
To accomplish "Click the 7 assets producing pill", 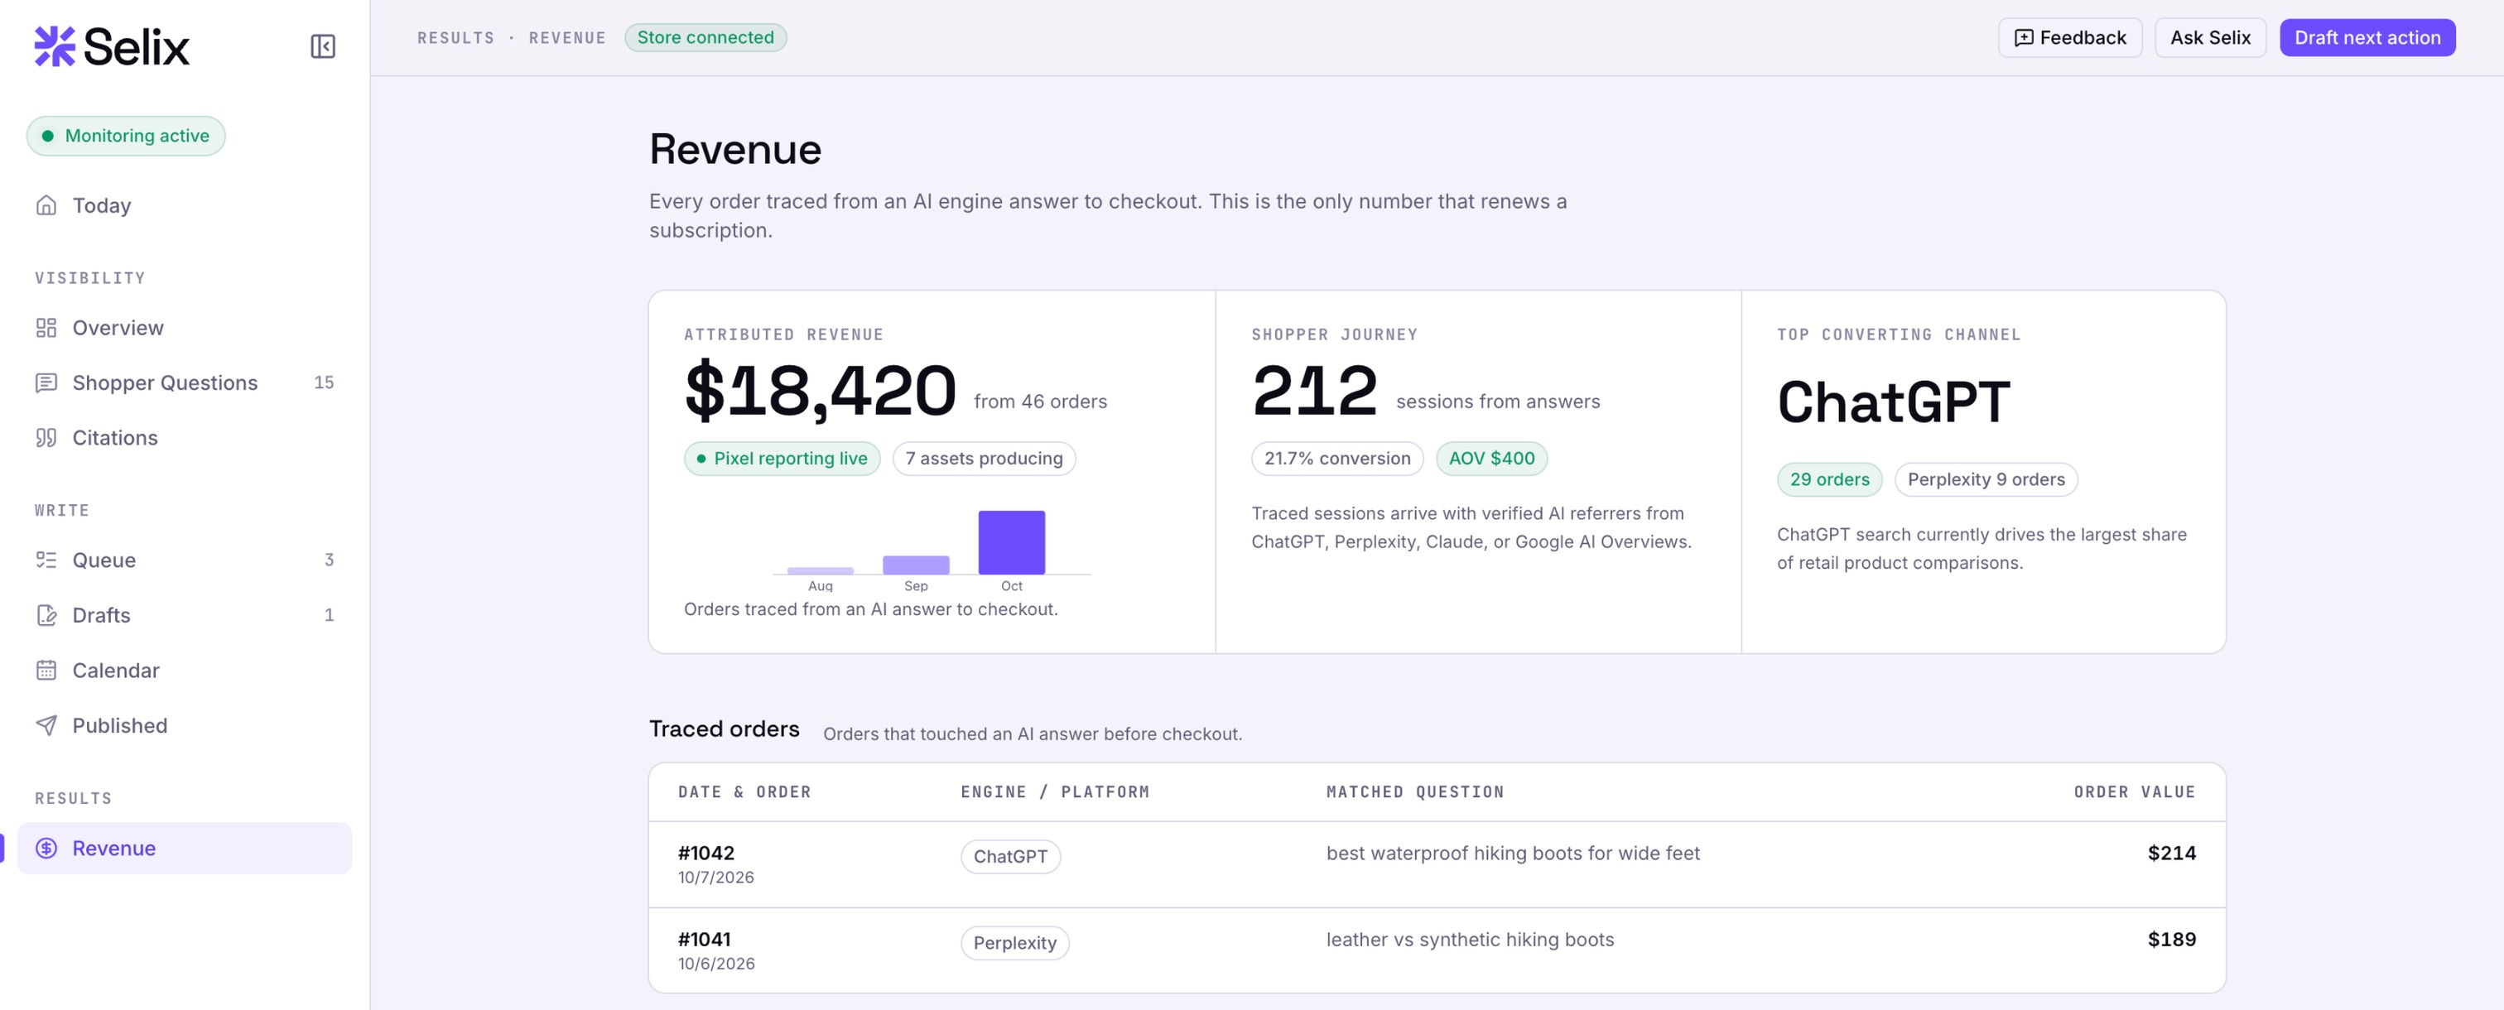I will click(x=984, y=459).
